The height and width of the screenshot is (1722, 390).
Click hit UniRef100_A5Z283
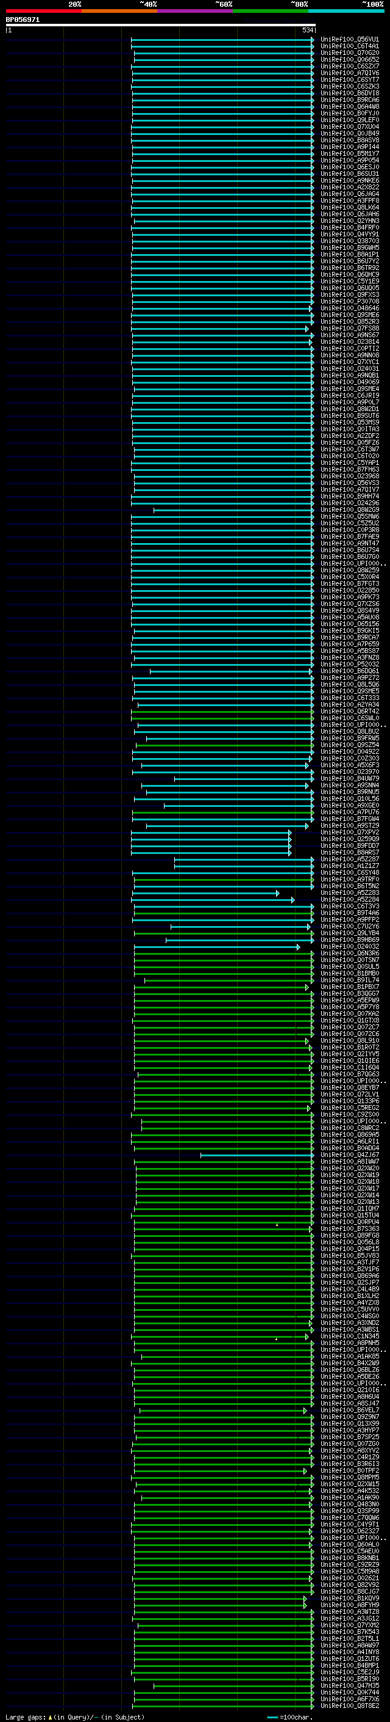[349, 892]
